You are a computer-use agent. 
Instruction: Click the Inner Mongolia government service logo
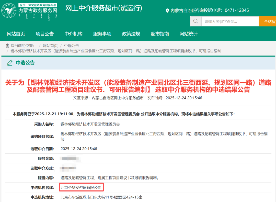(29, 10)
